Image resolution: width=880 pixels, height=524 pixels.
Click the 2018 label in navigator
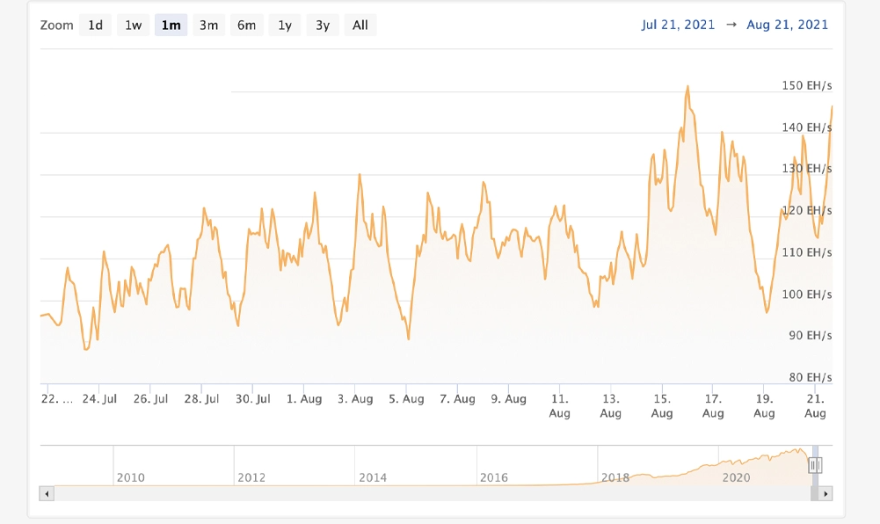pyautogui.click(x=615, y=477)
